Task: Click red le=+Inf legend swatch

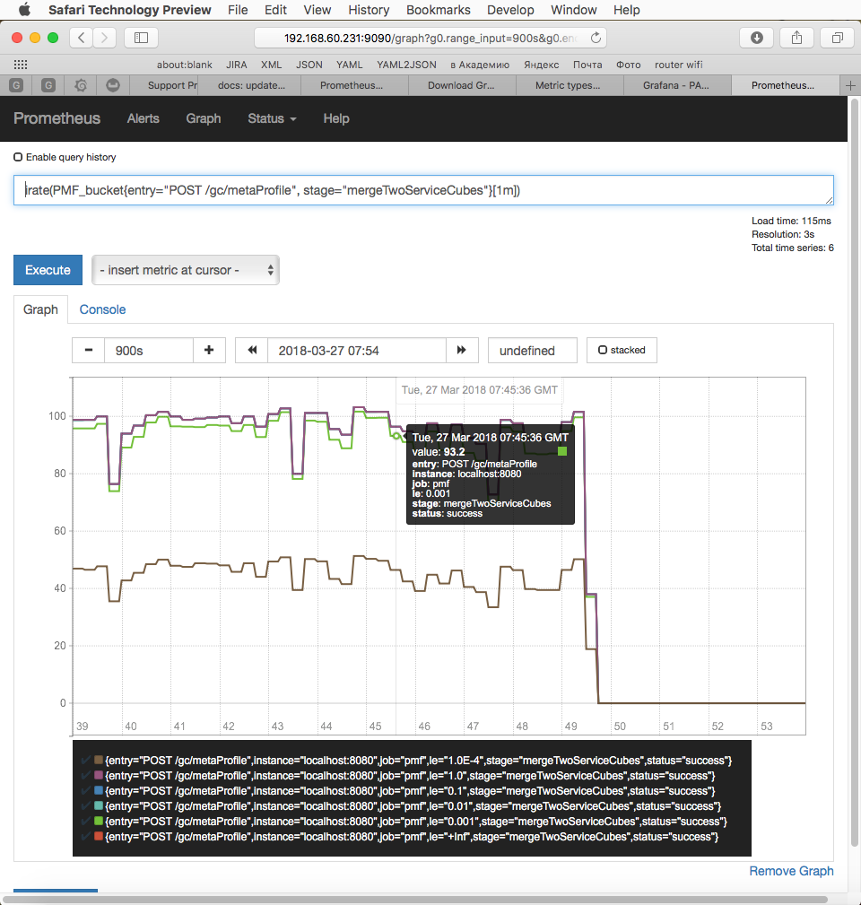Action: (x=99, y=836)
